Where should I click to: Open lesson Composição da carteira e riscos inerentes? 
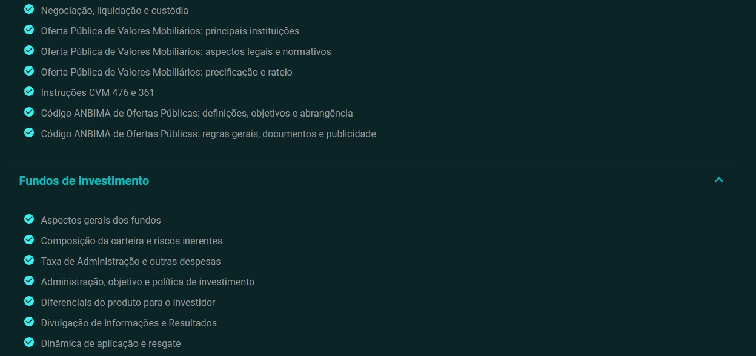[x=131, y=241]
